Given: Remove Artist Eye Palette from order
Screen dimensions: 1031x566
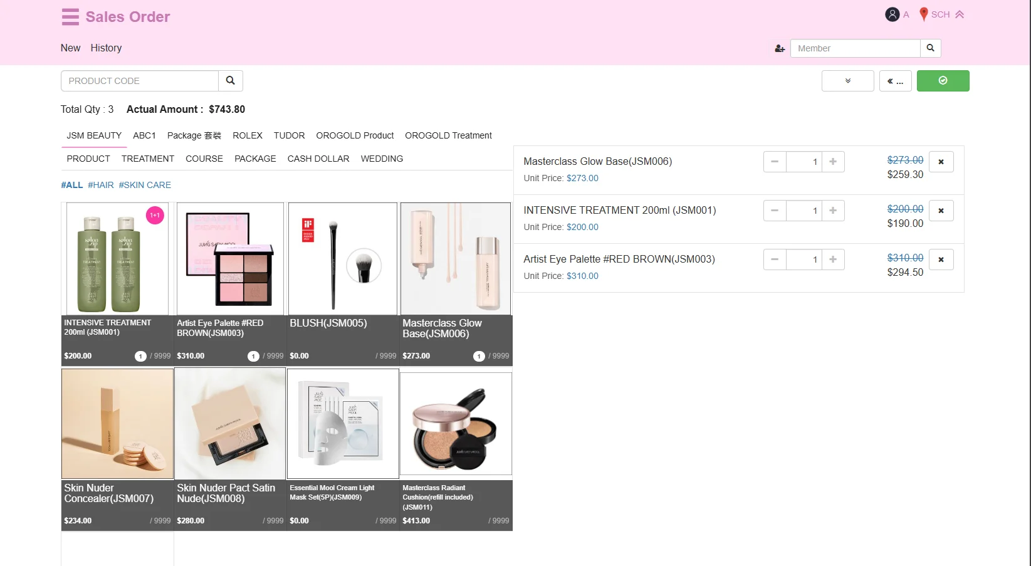Looking at the screenshot, I should [x=941, y=259].
